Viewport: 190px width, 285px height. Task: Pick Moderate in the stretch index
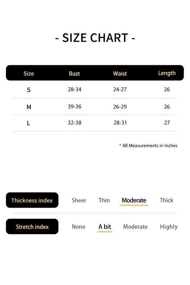(x=135, y=227)
